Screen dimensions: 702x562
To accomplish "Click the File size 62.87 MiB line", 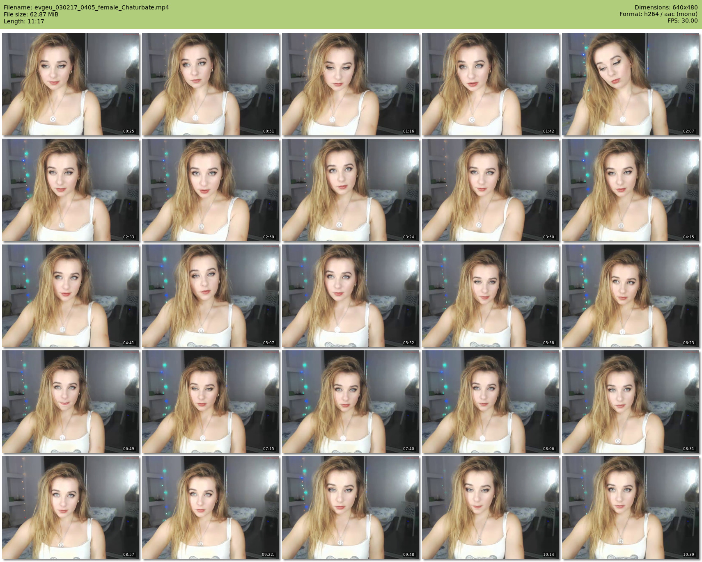I will pyautogui.click(x=31, y=14).
